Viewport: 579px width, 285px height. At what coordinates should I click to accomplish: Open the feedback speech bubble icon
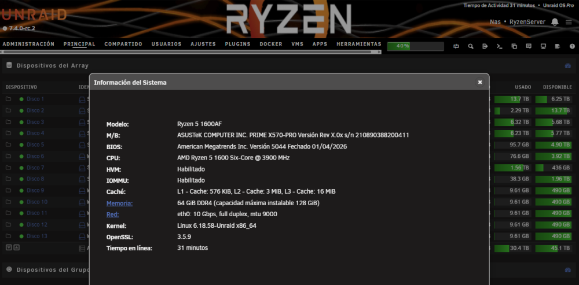(529, 46)
